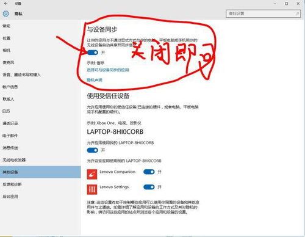Viewport: 305px width, 237px height.
Task: Click the magnifier icon in search box
Action: click(x=297, y=13)
